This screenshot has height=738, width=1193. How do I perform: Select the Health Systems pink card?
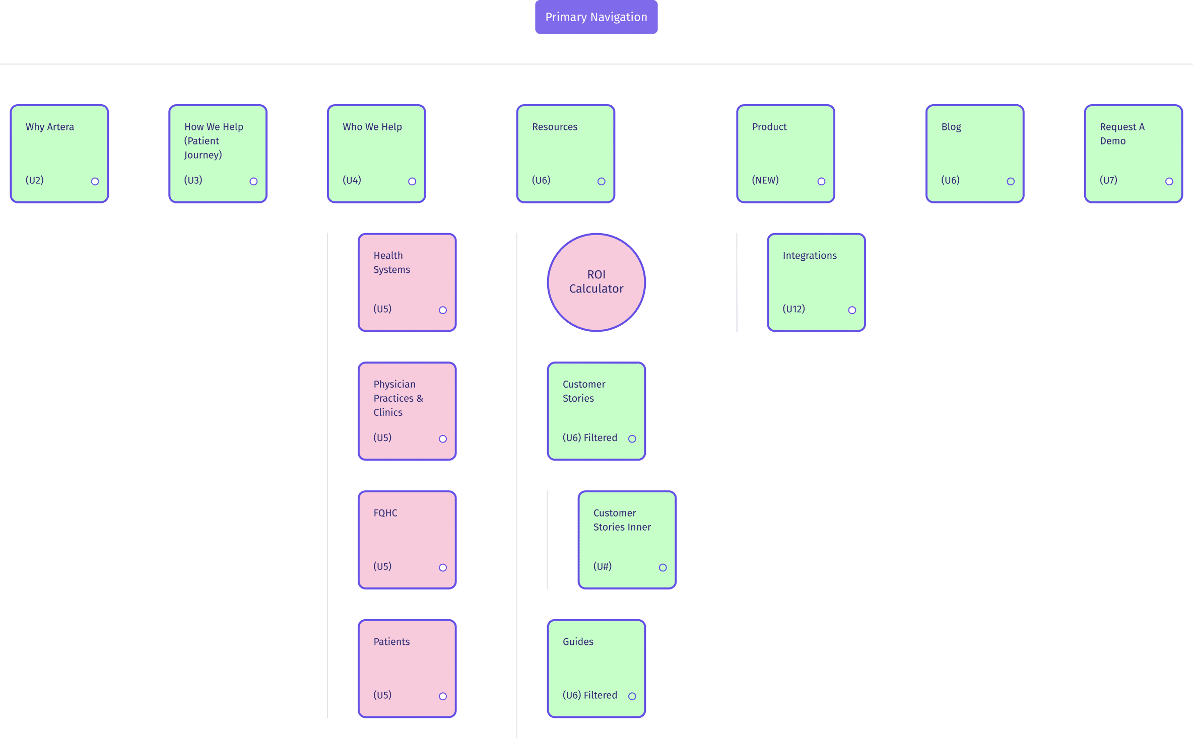407,282
